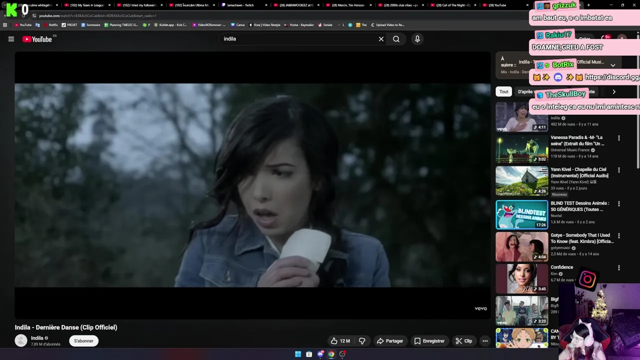Expand the À suivre mix playlist panel

click(612, 65)
